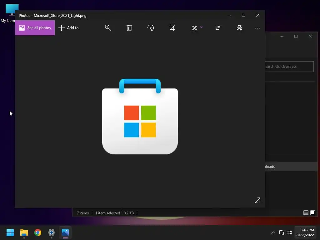The height and width of the screenshot is (240, 320).
Task: Click the Photos app taskbar icon
Action: (x=65, y=232)
